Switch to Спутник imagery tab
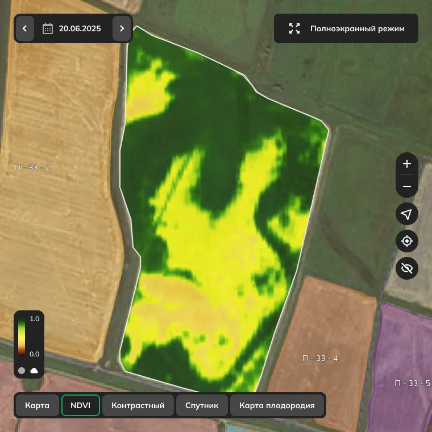The image size is (432, 432). [202, 405]
